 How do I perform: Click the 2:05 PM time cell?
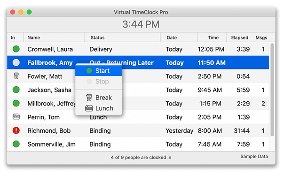(x=210, y=117)
